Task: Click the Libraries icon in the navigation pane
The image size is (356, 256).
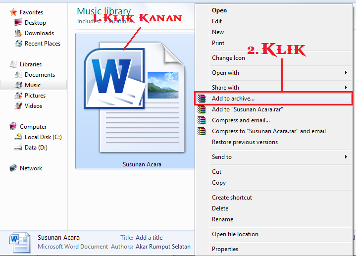Action: pyautogui.click(x=13, y=64)
